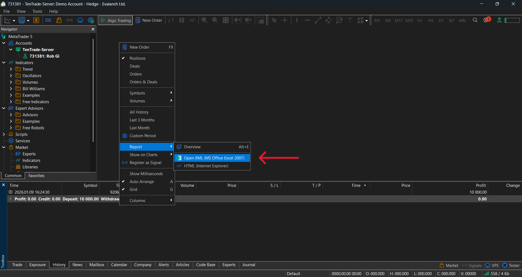Expand the Bill Williams folder

point(11,89)
